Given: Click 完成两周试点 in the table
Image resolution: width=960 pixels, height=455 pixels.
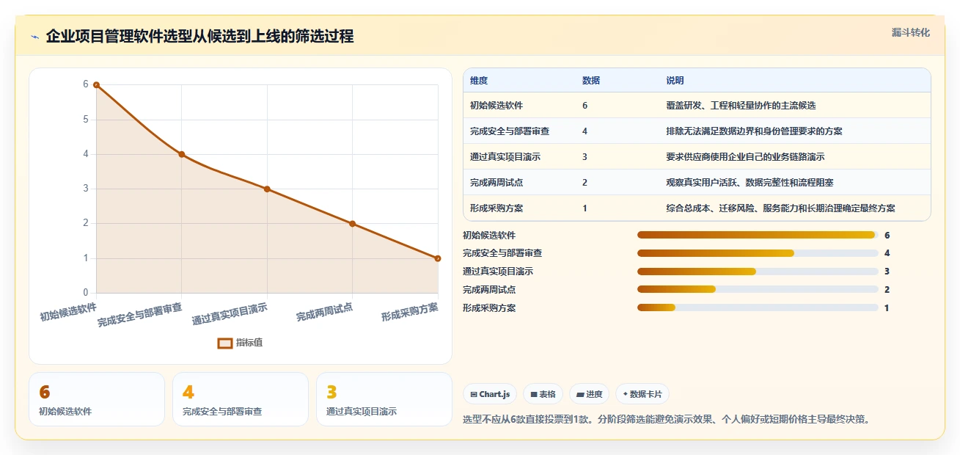Looking at the screenshot, I should [x=497, y=183].
